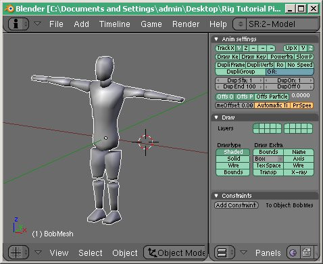Open the Add menu
The height and width of the screenshot is (264, 323).
pyautogui.click(x=81, y=24)
